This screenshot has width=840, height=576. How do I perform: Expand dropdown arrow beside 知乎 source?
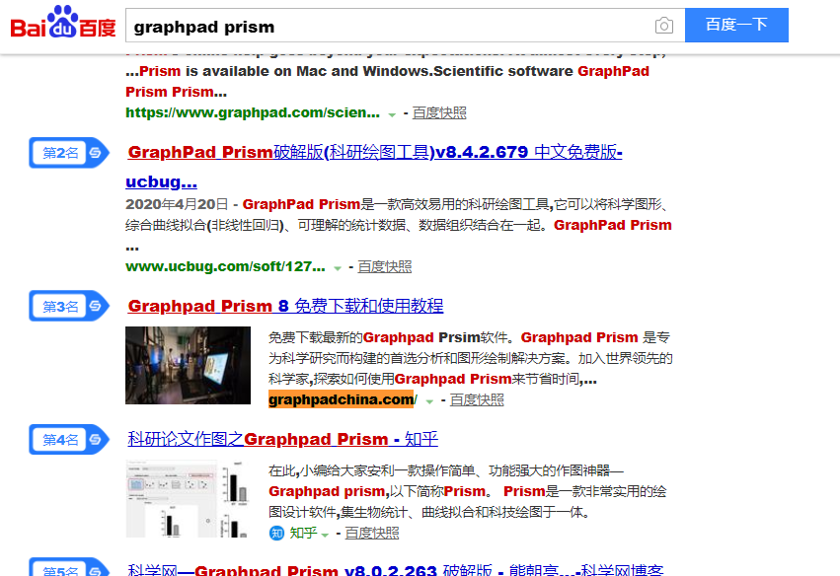325,535
